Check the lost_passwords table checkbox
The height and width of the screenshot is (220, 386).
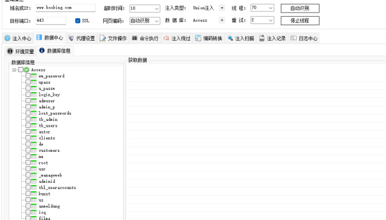click(x=28, y=113)
